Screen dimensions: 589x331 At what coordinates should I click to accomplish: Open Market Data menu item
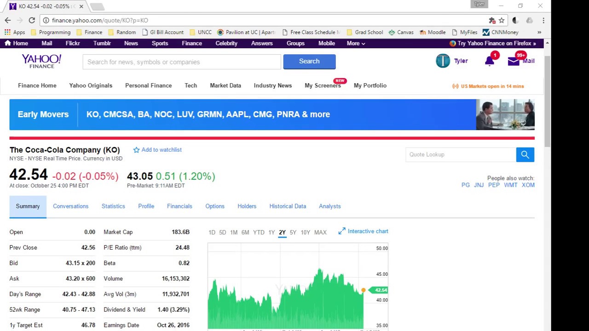(225, 86)
